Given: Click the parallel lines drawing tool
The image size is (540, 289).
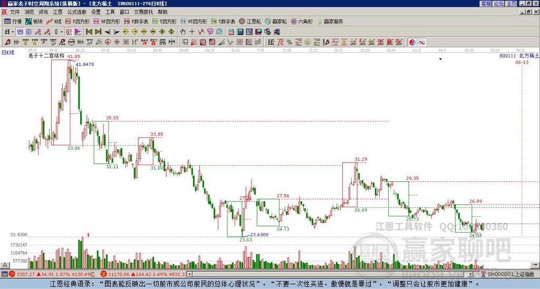Looking at the screenshot, I should 257,42.
